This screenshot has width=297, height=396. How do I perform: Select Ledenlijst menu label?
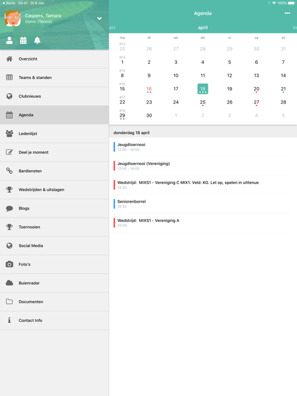tap(28, 134)
